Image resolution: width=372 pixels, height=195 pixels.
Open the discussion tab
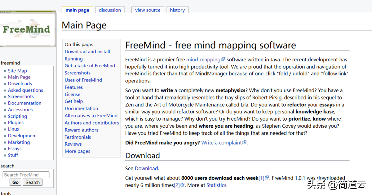[x=110, y=10]
